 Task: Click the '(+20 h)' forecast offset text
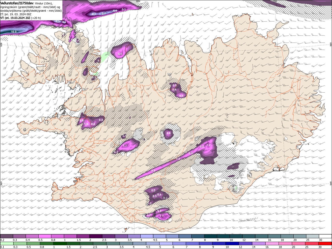(36, 18)
